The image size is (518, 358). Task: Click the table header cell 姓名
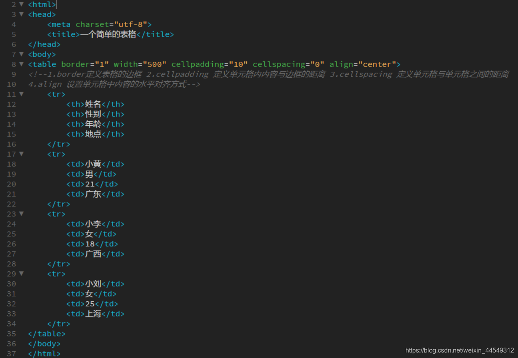click(93, 104)
